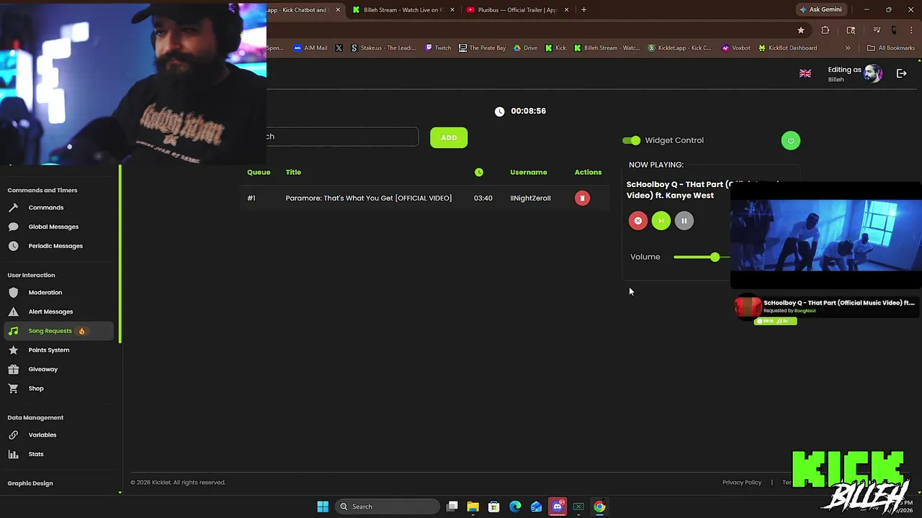Click the logout icon
Screen dimensions: 922x518
coord(901,73)
